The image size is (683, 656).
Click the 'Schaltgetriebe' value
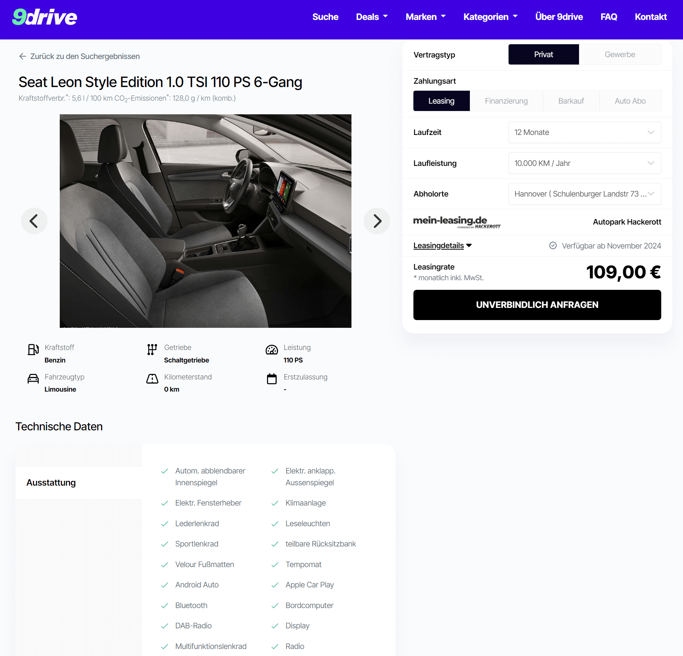(x=187, y=360)
